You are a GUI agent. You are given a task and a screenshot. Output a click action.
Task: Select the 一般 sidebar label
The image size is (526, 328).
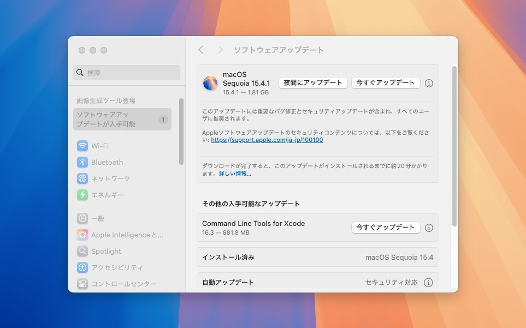click(98, 218)
